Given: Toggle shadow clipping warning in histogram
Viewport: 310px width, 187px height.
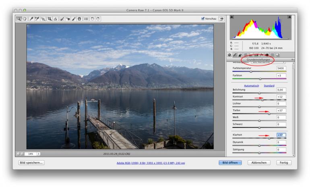Looking at the screenshot, I should (232, 17).
